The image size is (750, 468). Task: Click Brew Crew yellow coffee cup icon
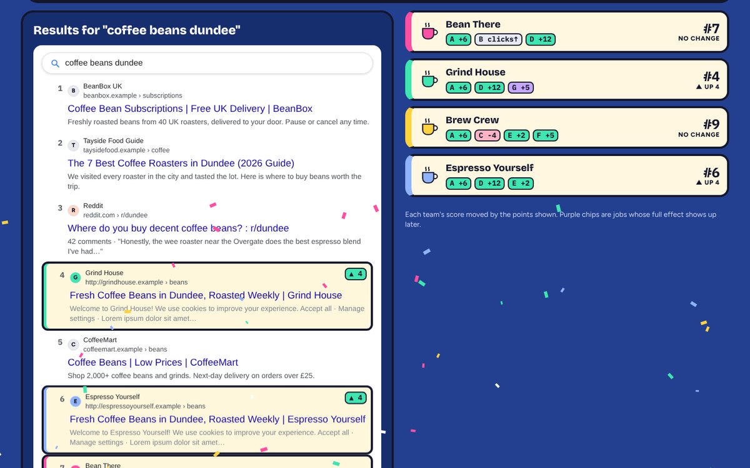[429, 127]
